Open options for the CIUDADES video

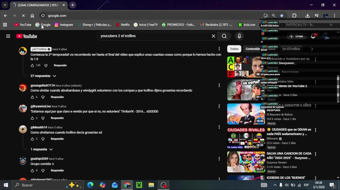click(x=315, y=130)
